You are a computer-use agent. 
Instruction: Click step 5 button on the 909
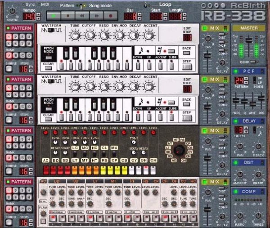(90, 219)
